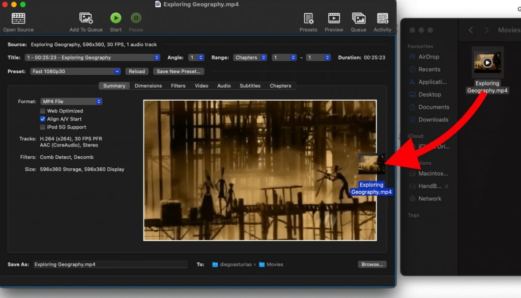Click Save New Preset button
The image size is (521, 298).
coord(179,71)
